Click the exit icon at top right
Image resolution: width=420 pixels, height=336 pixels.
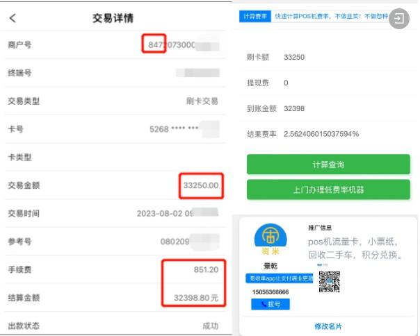point(399,19)
